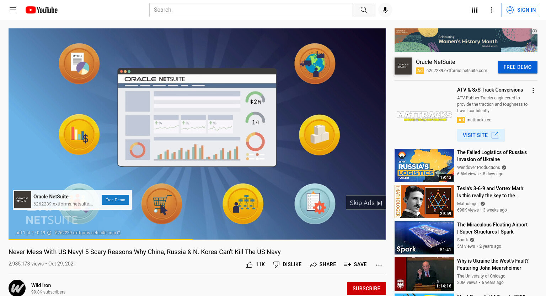This screenshot has height=296, width=546.
Task: Click Free Demo in video overlay
Action: point(115,200)
